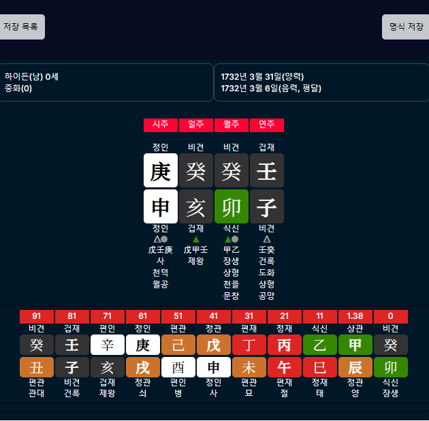Click the 庚 stem tile in the 61 column
This screenshot has width=429, height=421.
coord(143,345)
